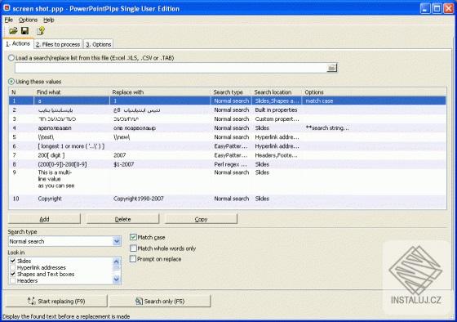Switch to the 1. Actions tab
This screenshot has width=457, height=322.
[x=18, y=43]
